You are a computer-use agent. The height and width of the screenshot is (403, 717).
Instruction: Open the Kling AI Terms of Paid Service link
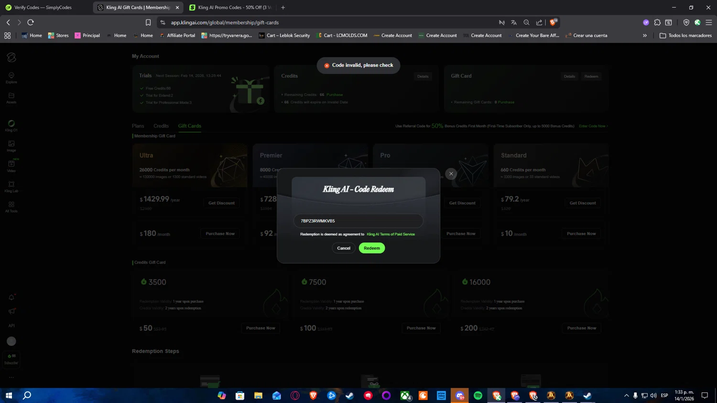click(391, 234)
